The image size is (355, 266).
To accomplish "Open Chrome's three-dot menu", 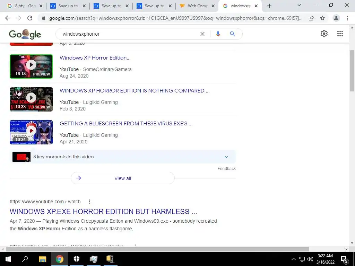I will (x=347, y=18).
